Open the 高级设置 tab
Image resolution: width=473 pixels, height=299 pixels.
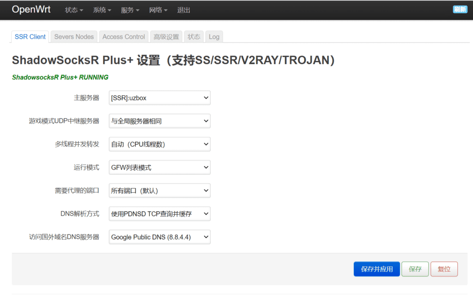click(x=166, y=36)
